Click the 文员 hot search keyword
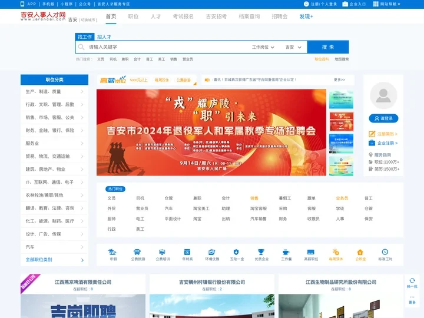This screenshot has width=424, height=318. click(101, 59)
